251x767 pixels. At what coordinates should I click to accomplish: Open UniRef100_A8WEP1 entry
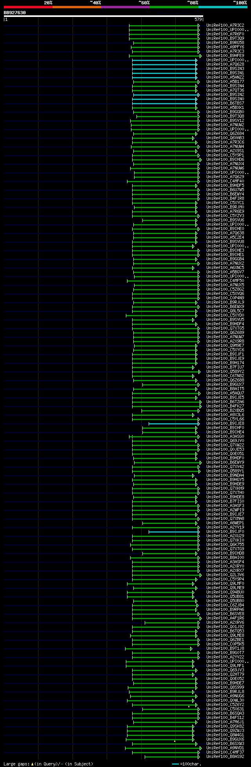[x=225, y=523]
